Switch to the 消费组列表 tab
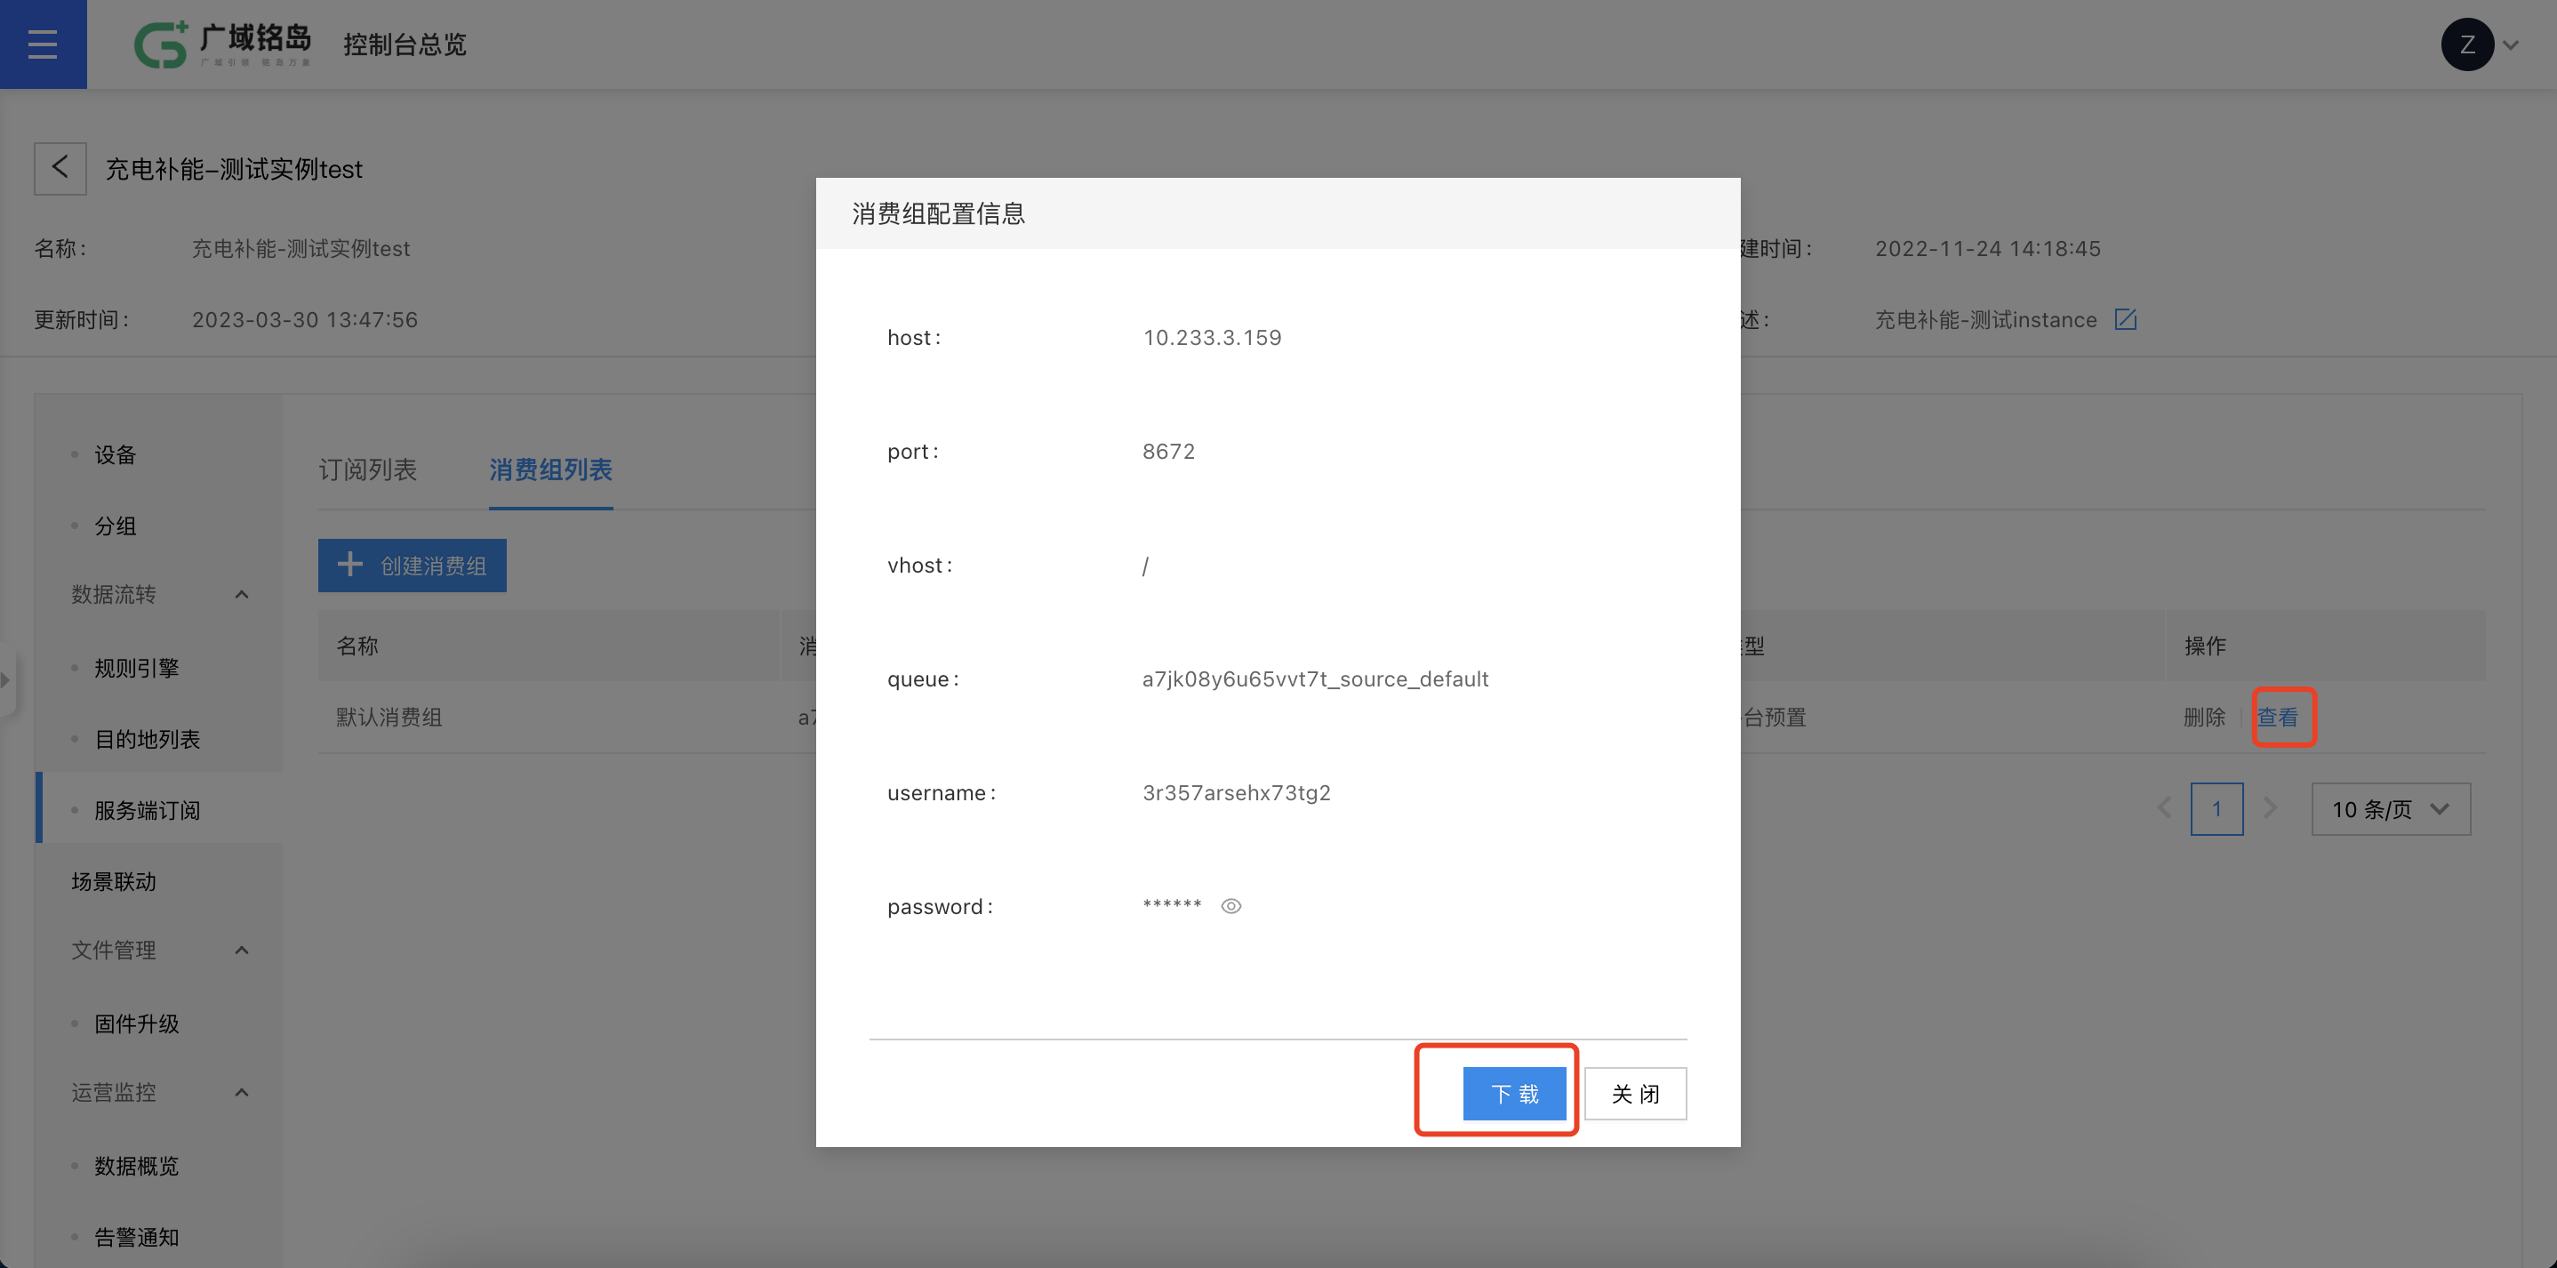This screenshot has width=2557, height=1268. [551, 469]
